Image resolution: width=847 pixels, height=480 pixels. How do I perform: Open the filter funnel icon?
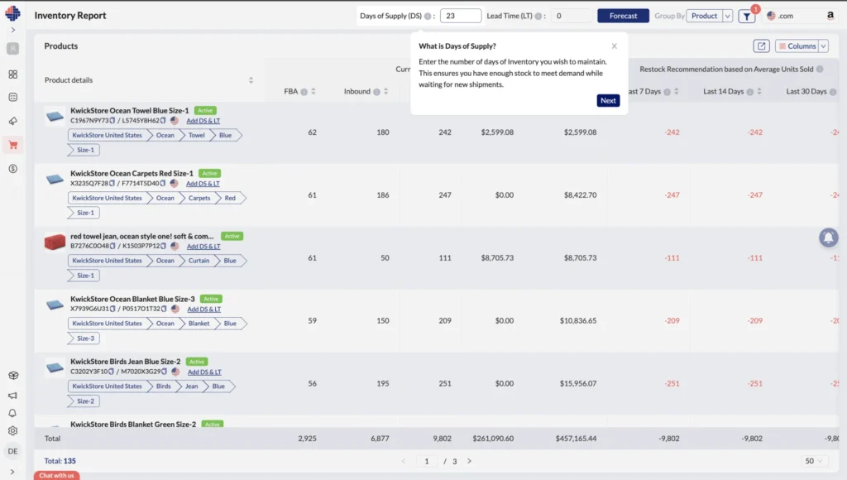747,17
